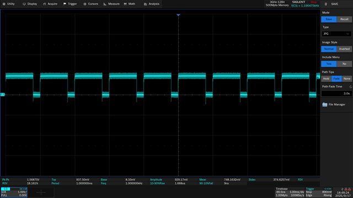Select the Amplitude measurement

pos(156,180)
